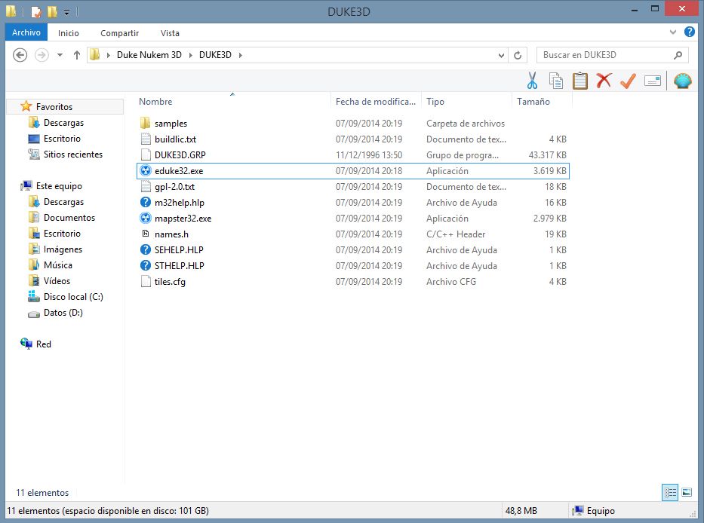Select Música in the sidebar

(x=57, y=265)
